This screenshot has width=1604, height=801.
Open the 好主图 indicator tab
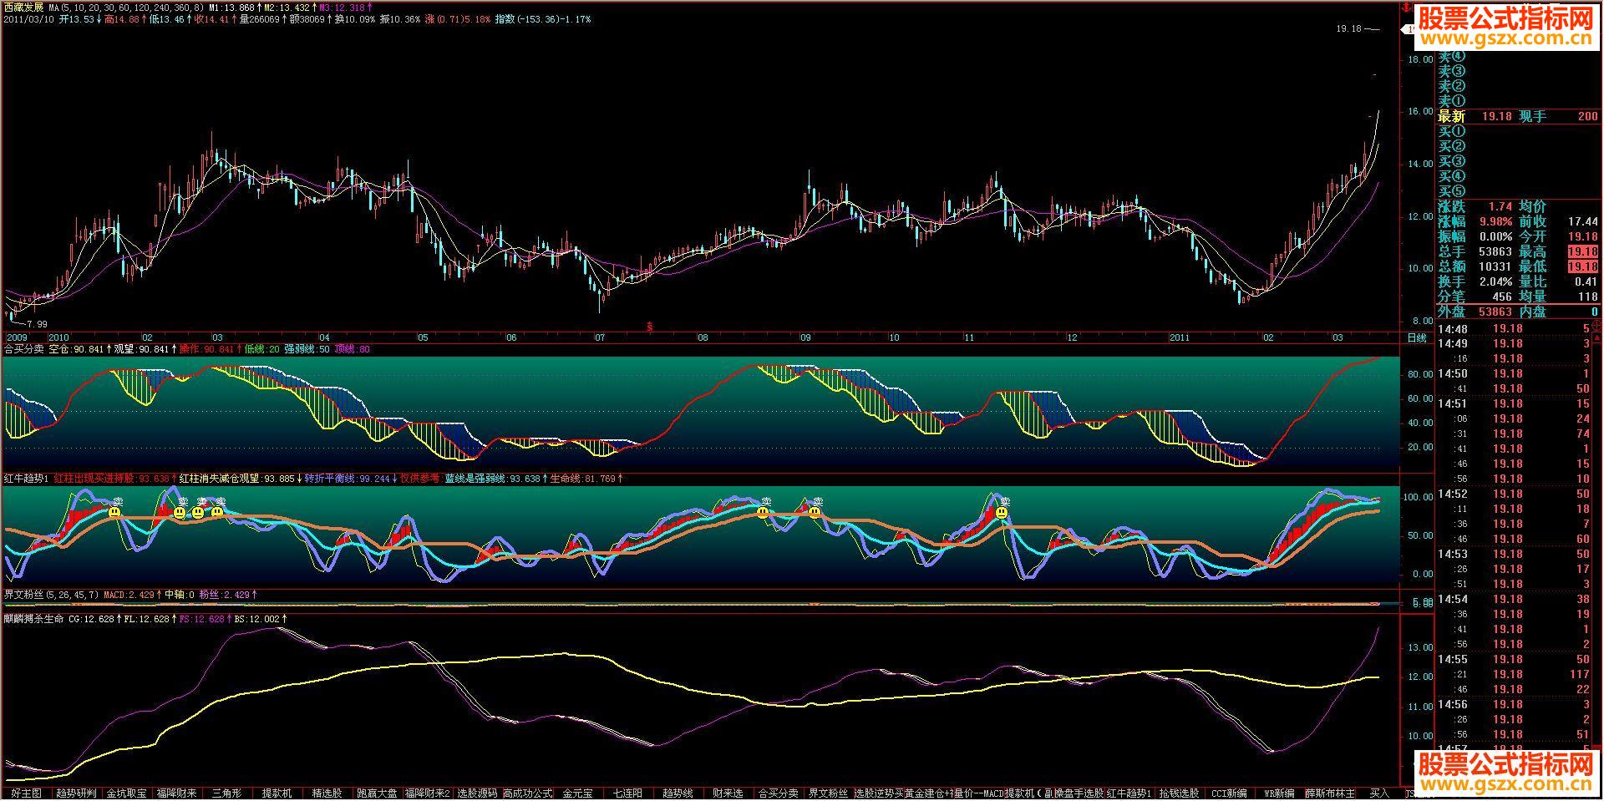tap(26, 793)
